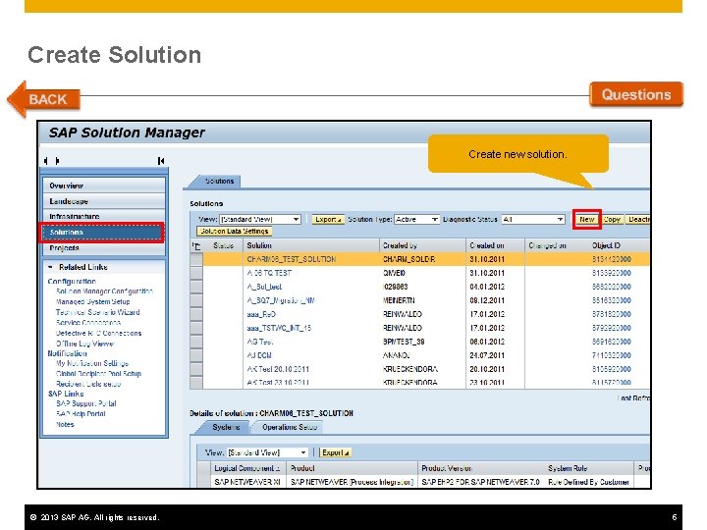Select row selector for AJ DCM
Image resolution: width=707 pixels, height=530 pixels.
click(x=196, y=355)
